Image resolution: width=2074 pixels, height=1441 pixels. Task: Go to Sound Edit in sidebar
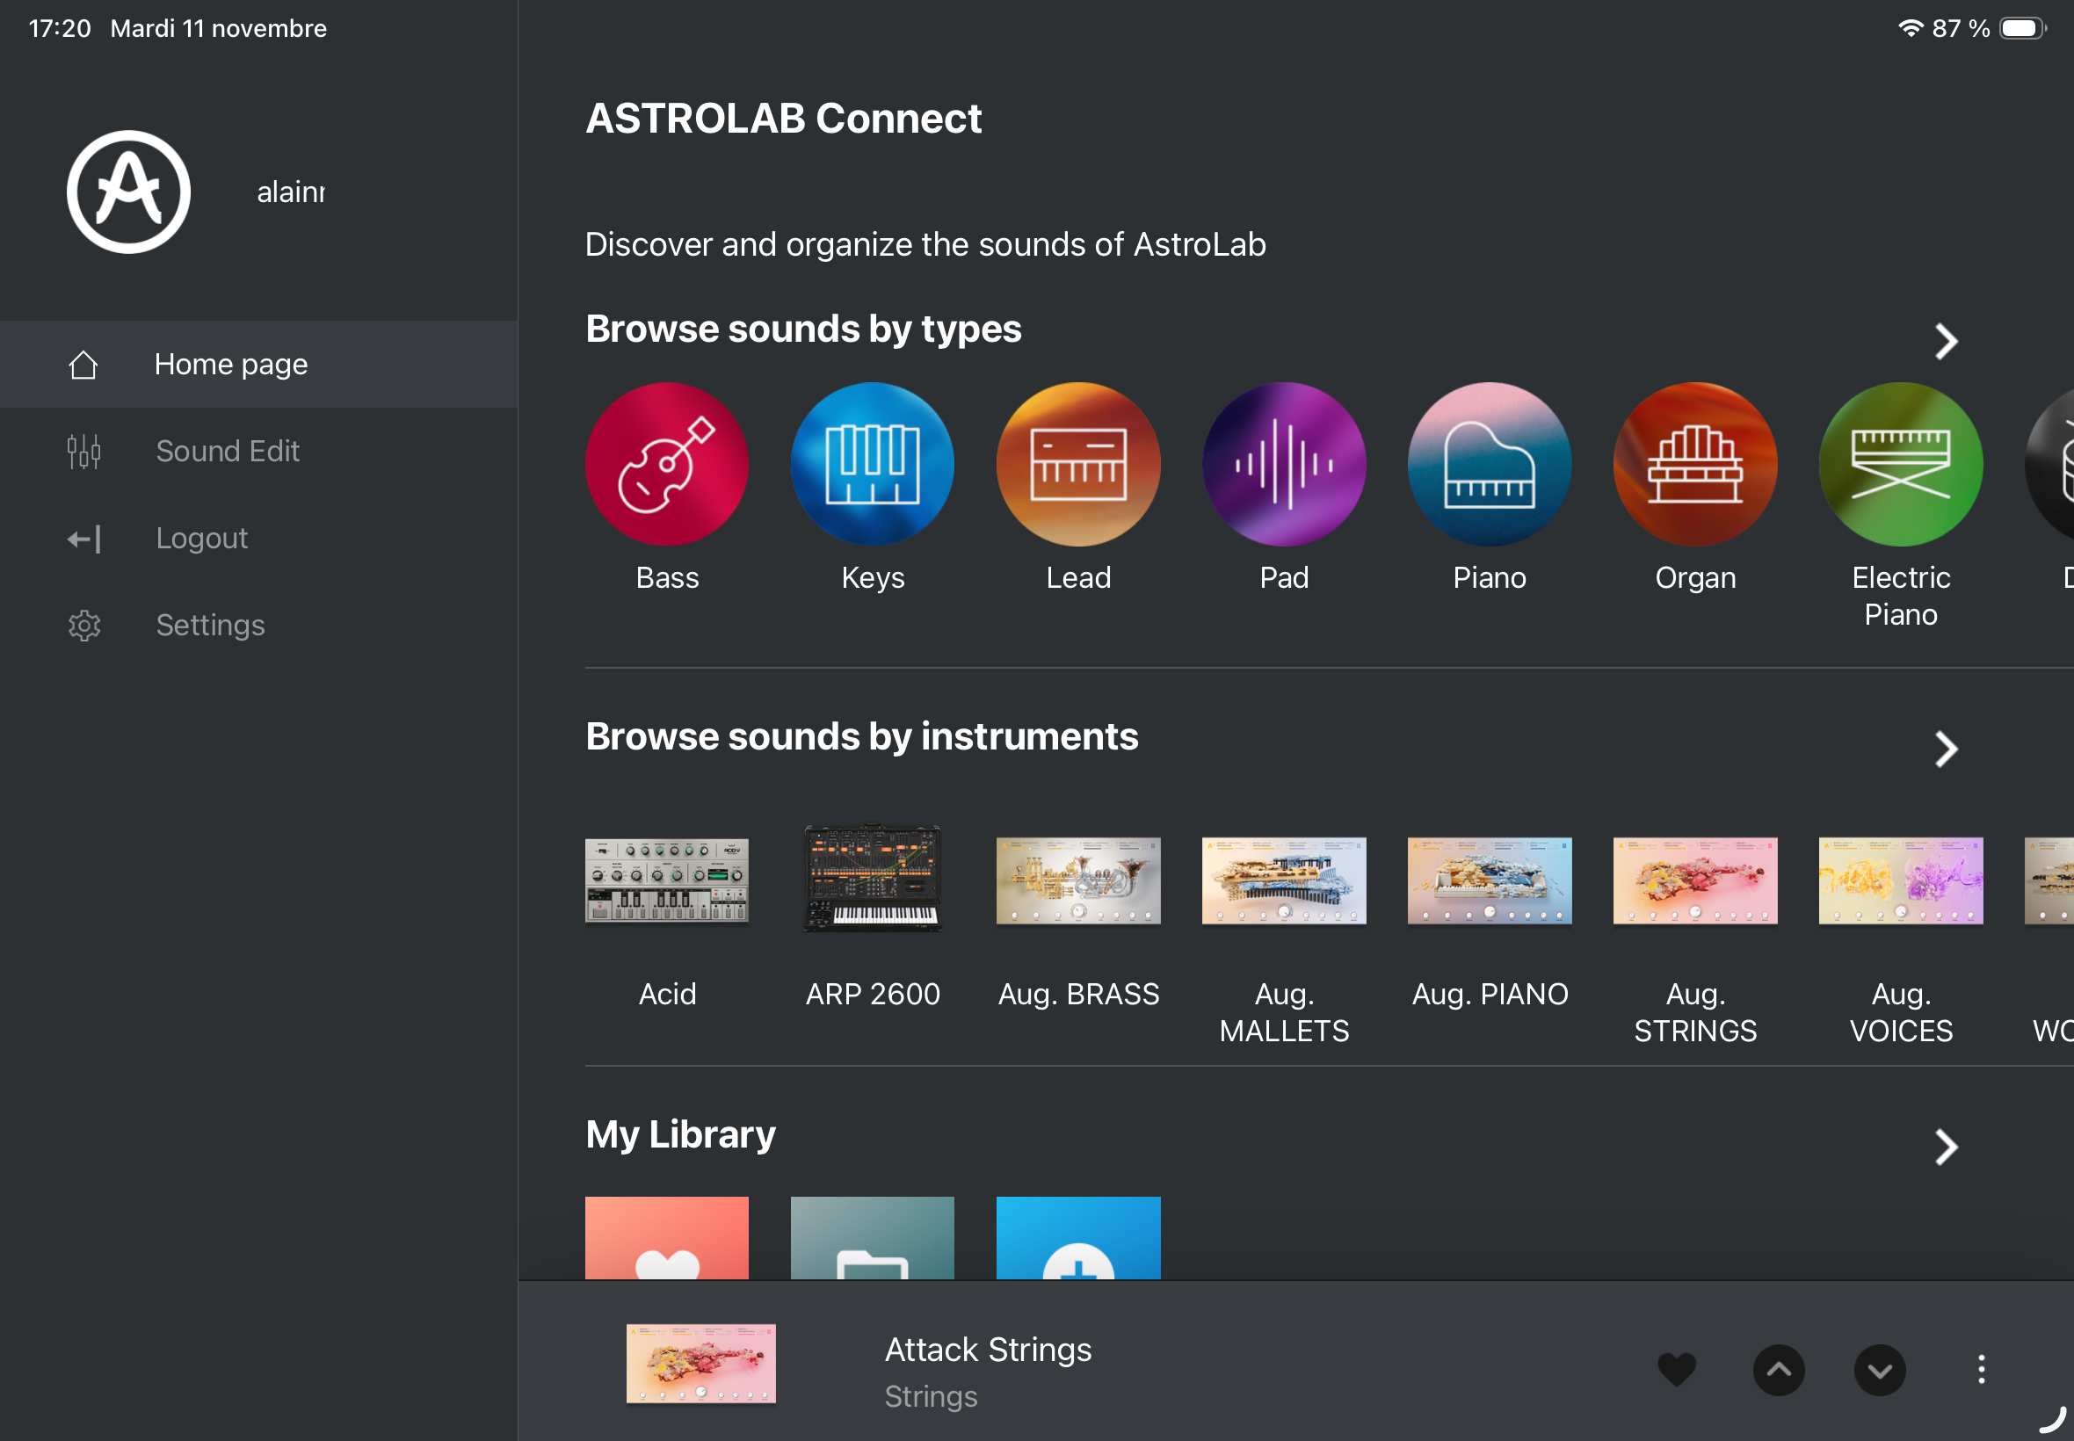228,451
